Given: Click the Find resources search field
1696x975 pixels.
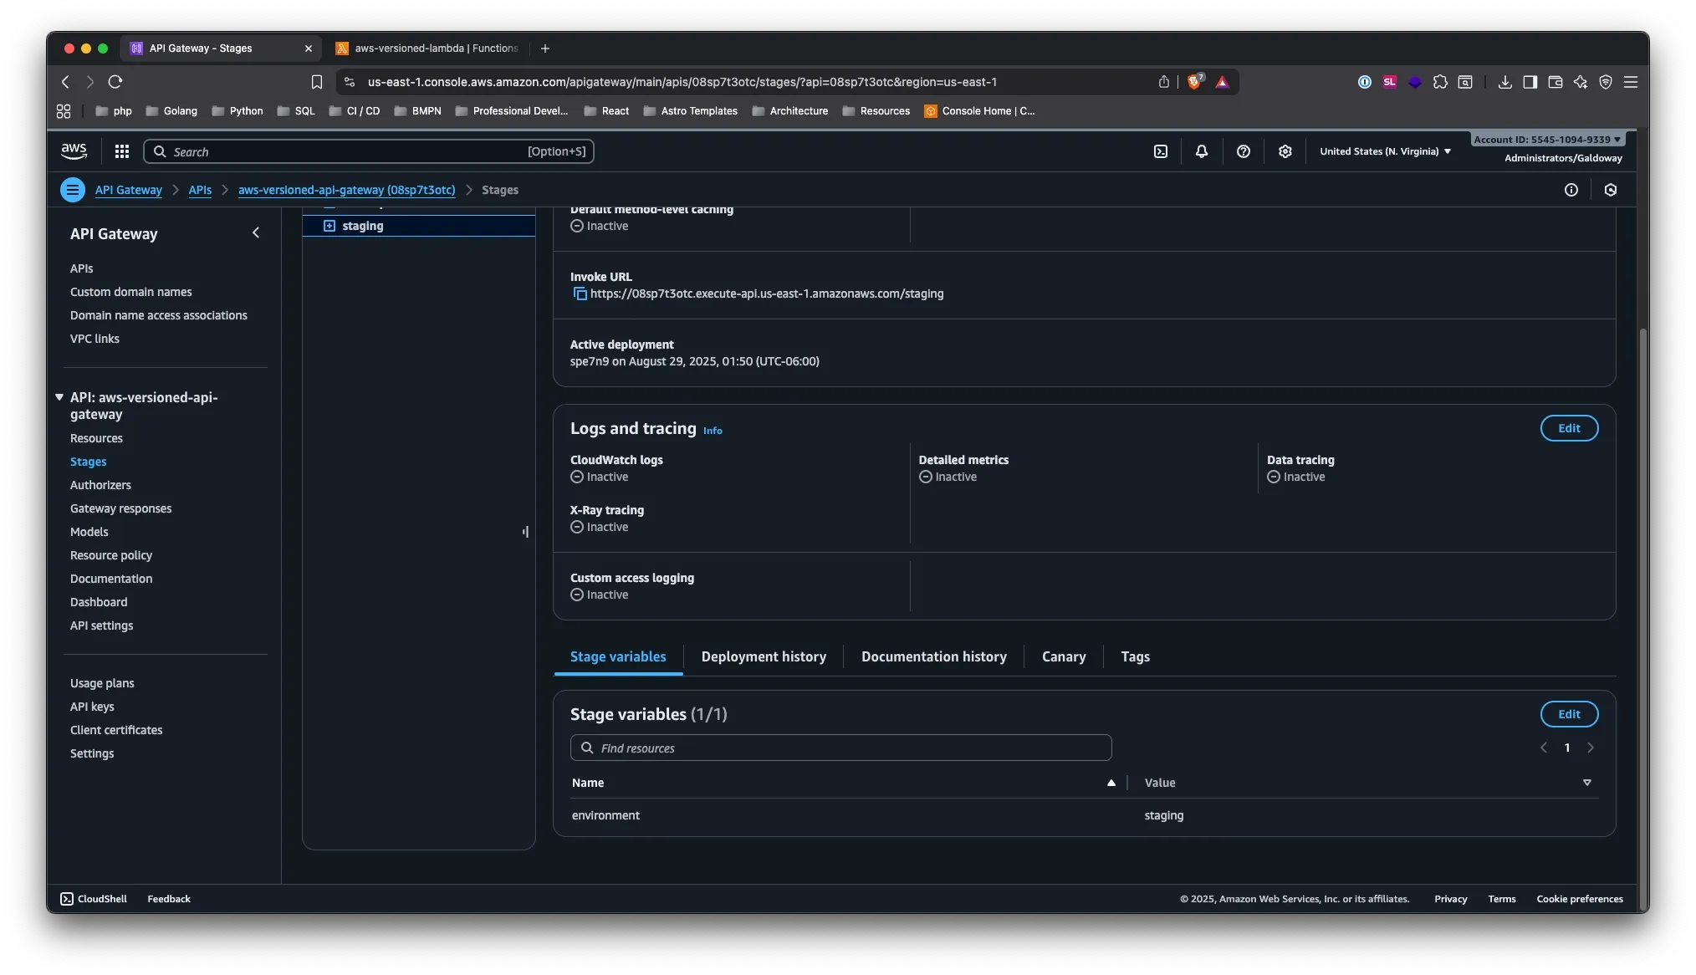Looking at the screenshot, I should click(840, 748).
